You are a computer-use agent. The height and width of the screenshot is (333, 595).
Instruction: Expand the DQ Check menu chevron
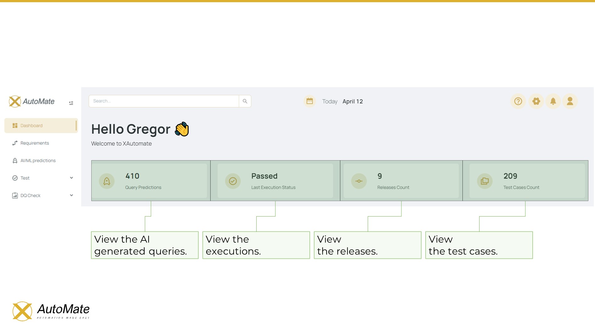71,195
